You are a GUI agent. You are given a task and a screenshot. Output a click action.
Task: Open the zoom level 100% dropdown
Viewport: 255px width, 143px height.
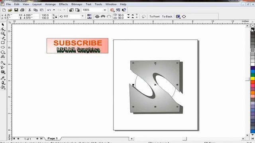105,10
